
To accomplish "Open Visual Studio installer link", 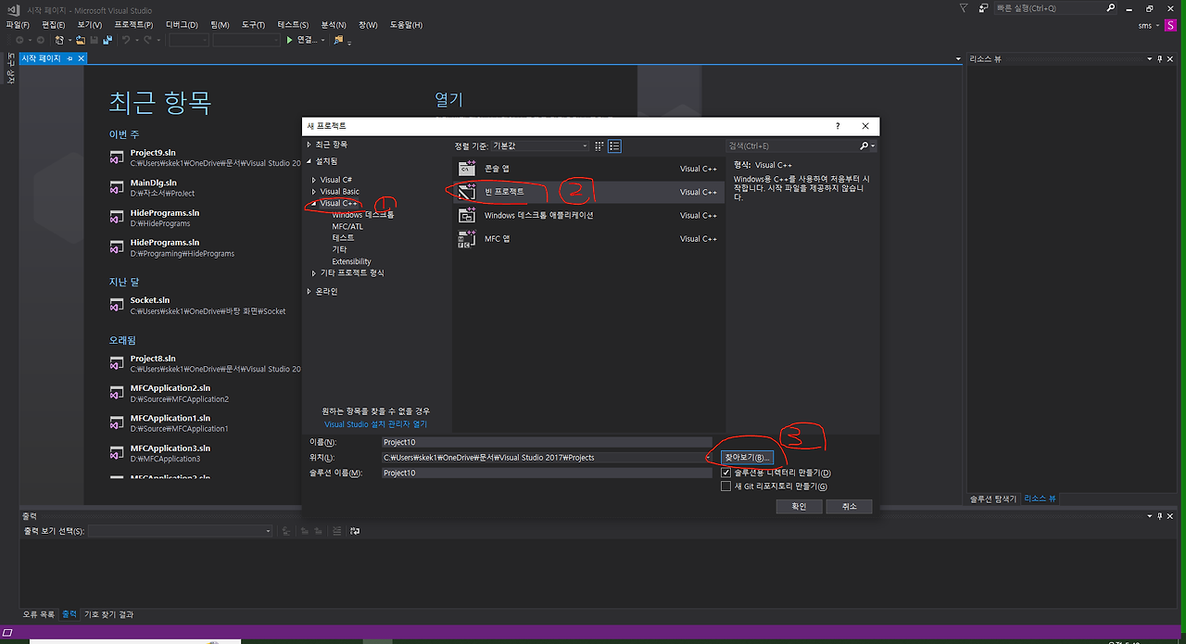I will (x=376, y=424).
